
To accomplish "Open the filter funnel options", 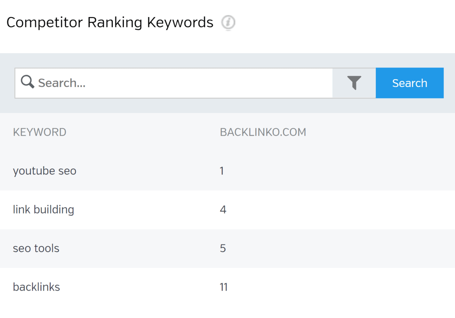I will pyautogui.click(x=354, y=83).
